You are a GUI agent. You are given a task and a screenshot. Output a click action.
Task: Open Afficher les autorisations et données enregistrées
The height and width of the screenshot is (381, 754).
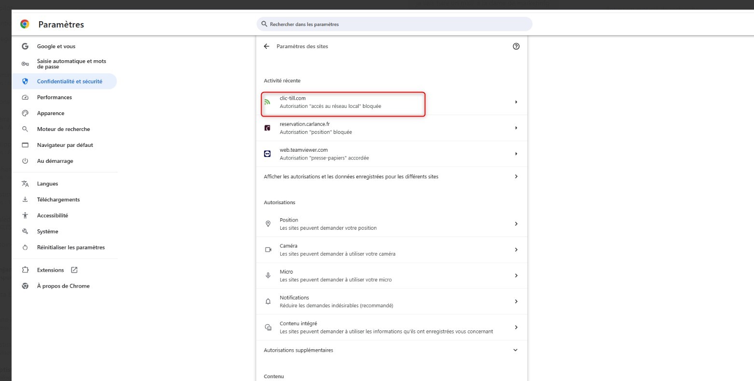[351, 177]
